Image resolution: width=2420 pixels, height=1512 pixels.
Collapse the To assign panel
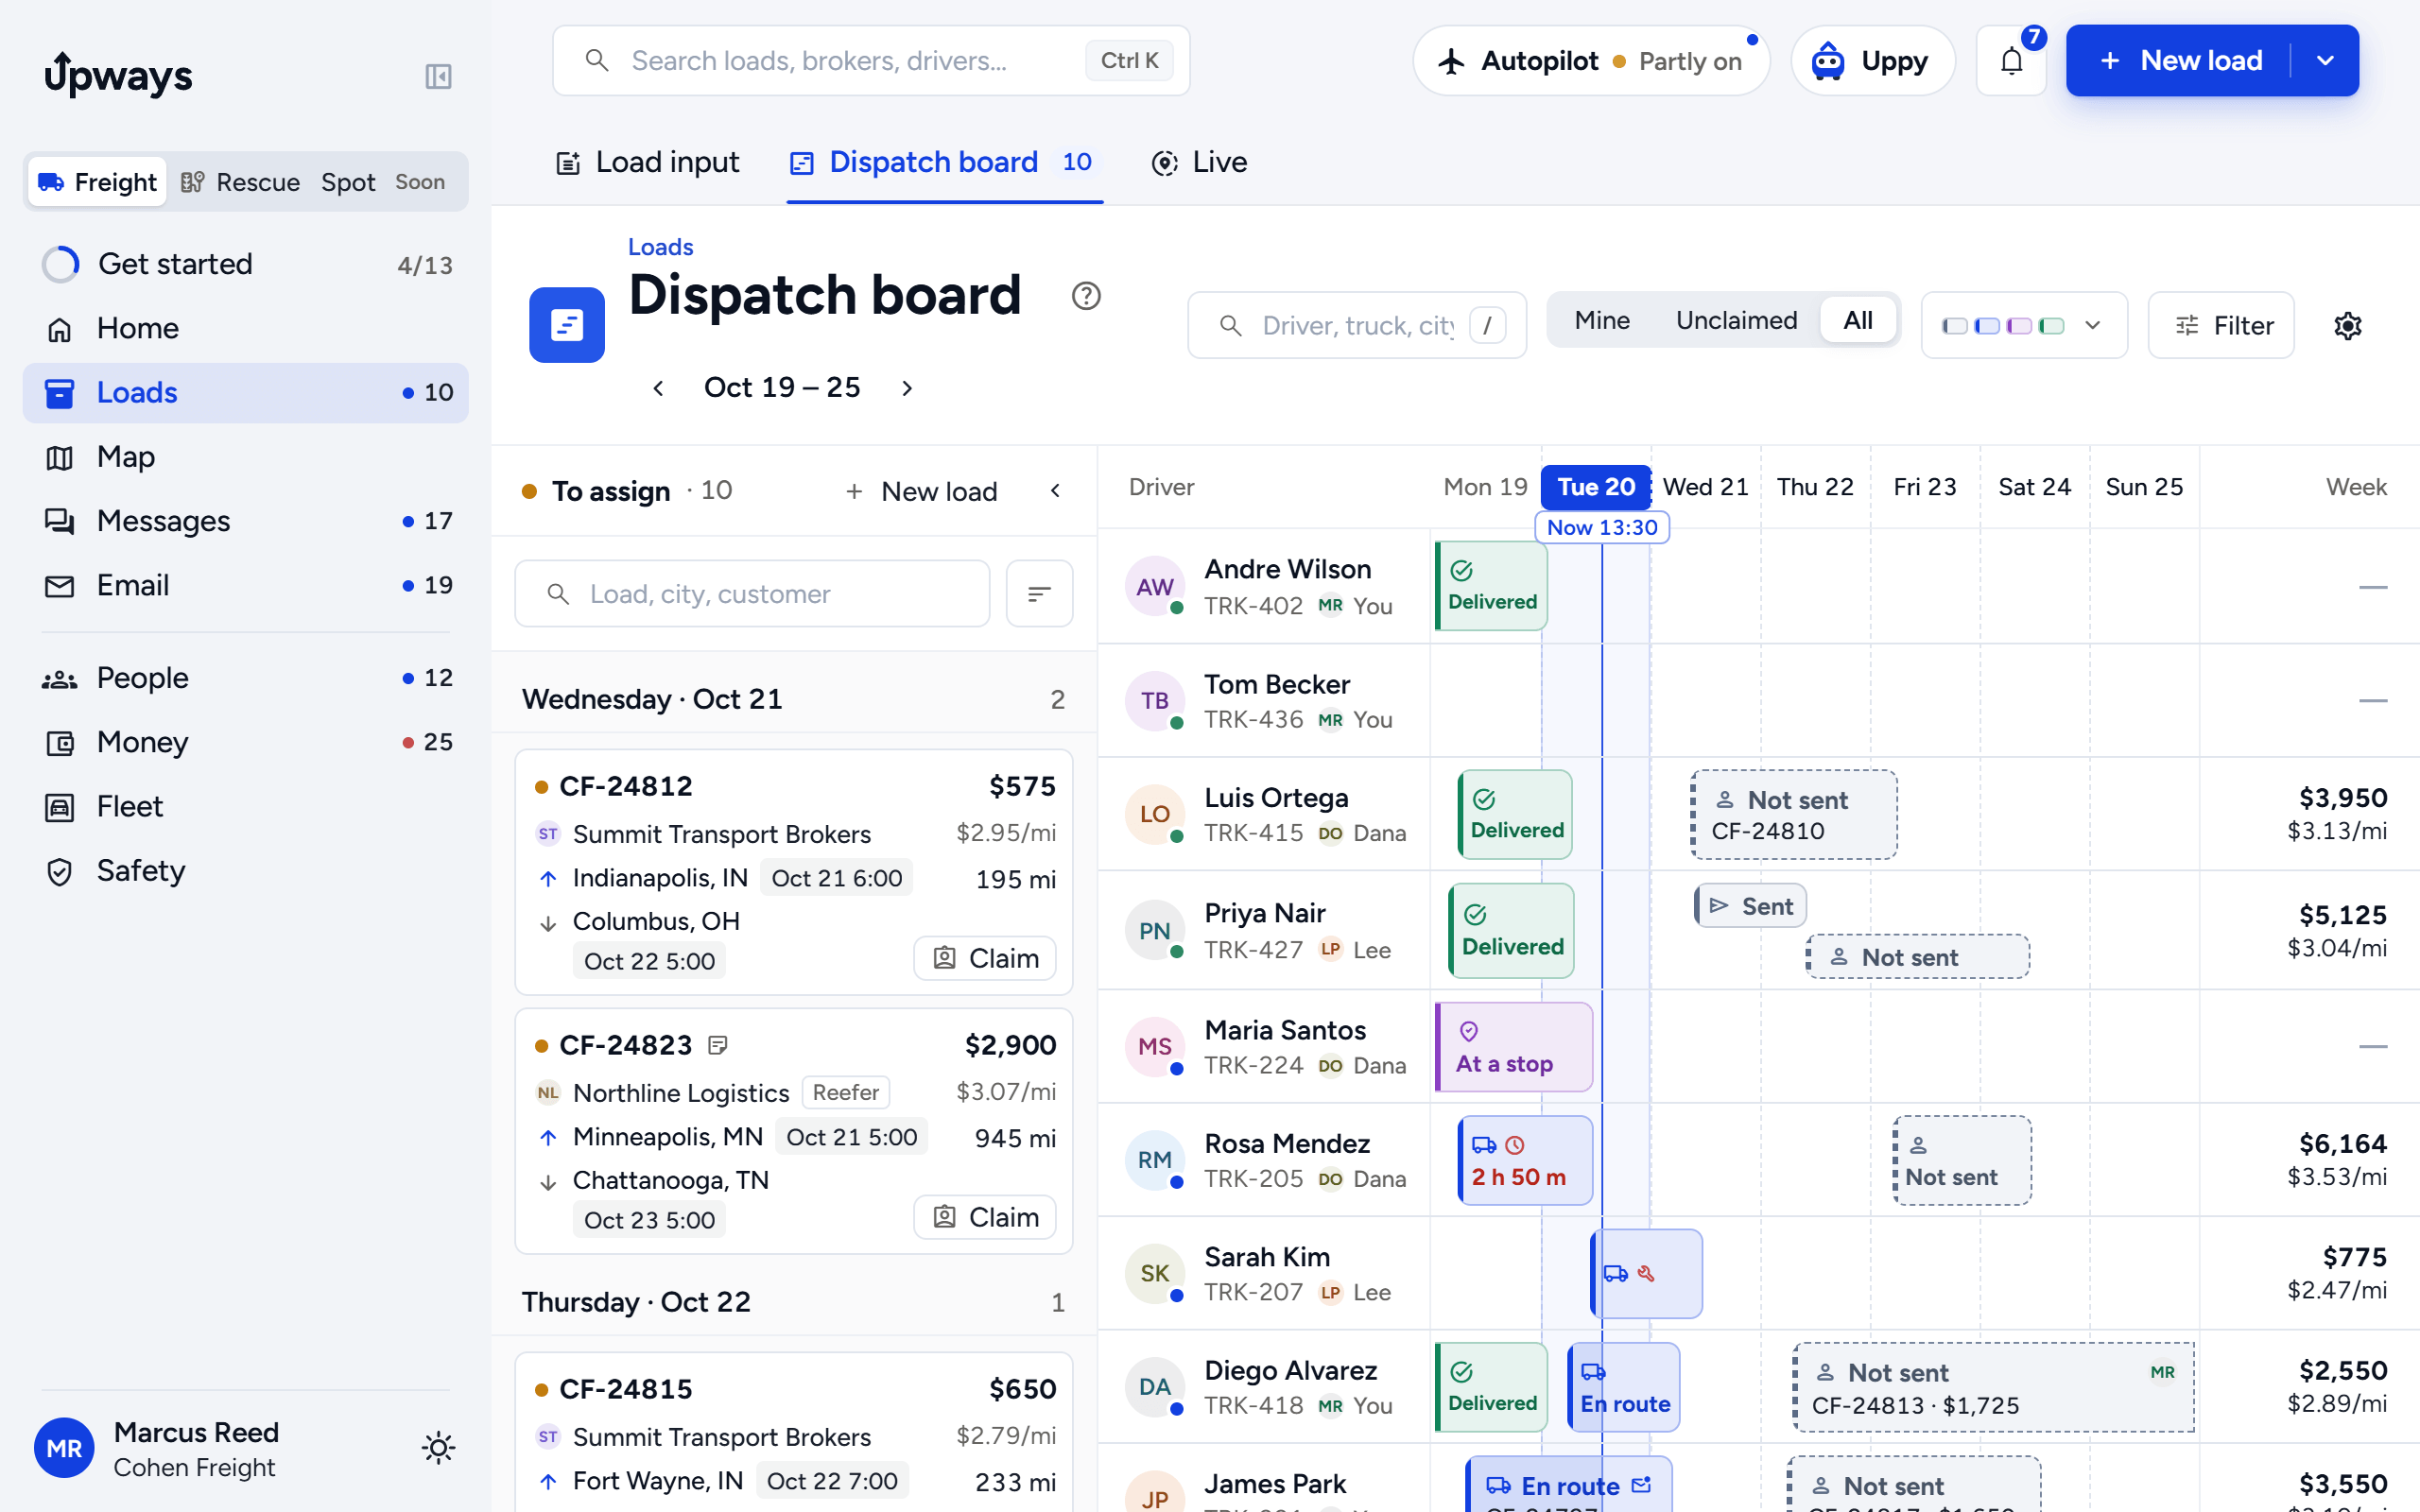click(1055, 491)
